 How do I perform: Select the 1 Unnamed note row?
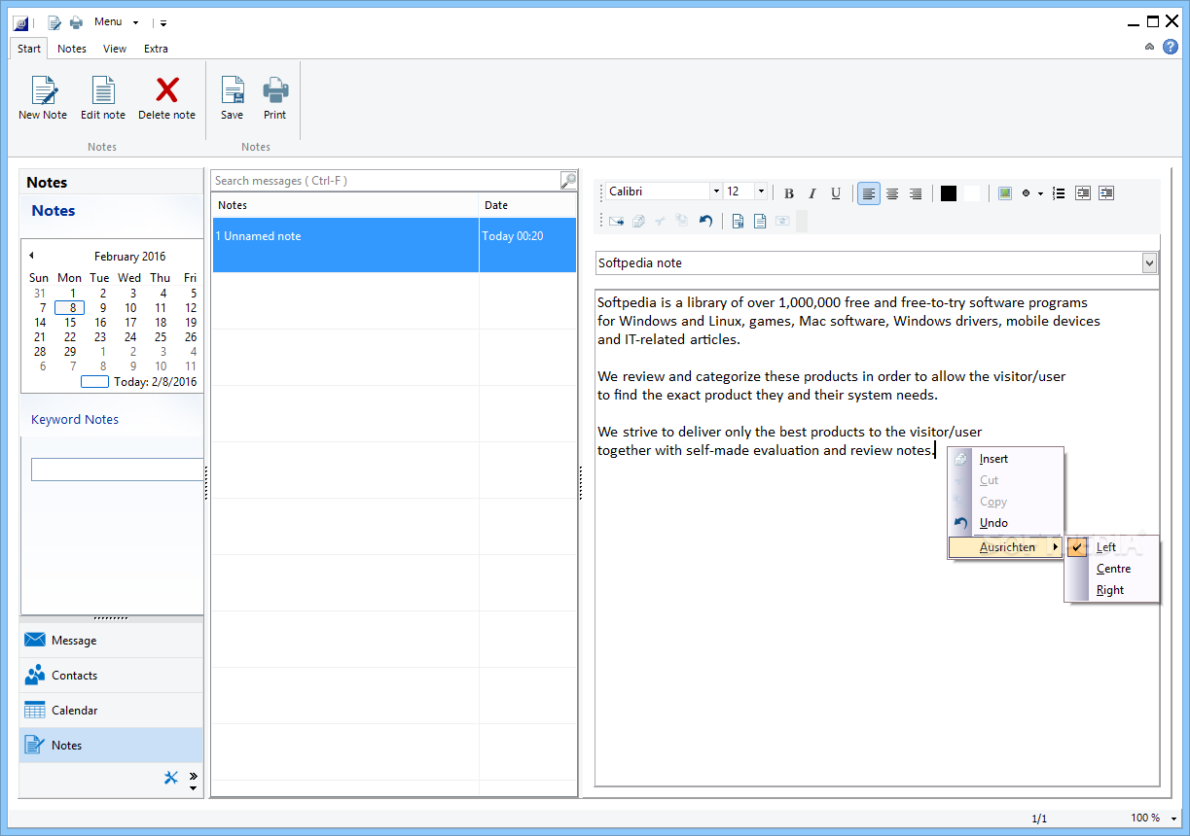394,245
